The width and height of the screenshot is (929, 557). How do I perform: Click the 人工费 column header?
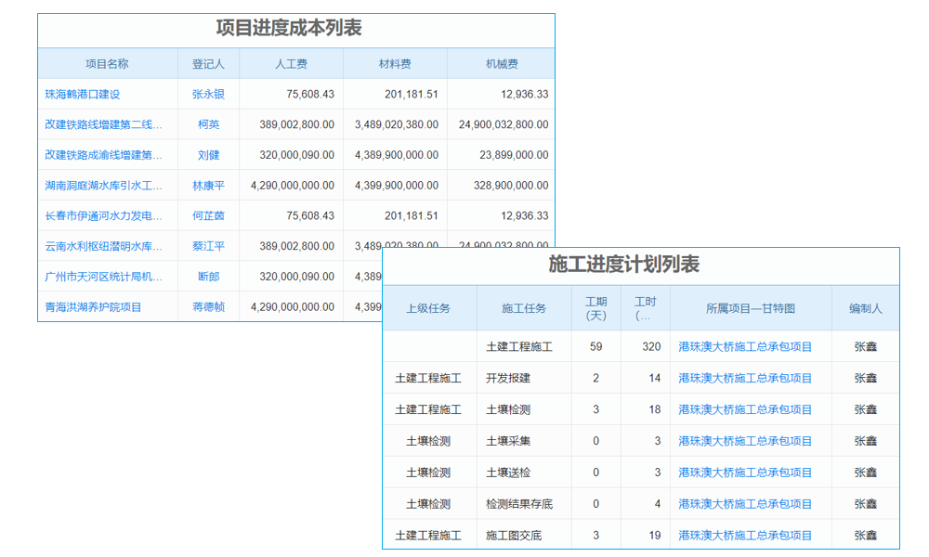point(291,62)
